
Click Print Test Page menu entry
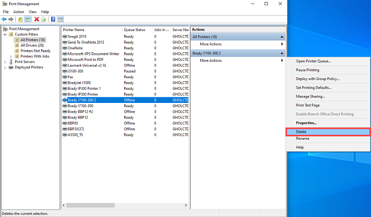[308, 105]
